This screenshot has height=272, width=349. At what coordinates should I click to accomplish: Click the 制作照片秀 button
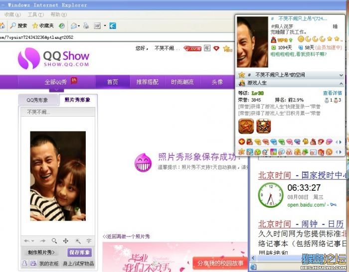41,253
